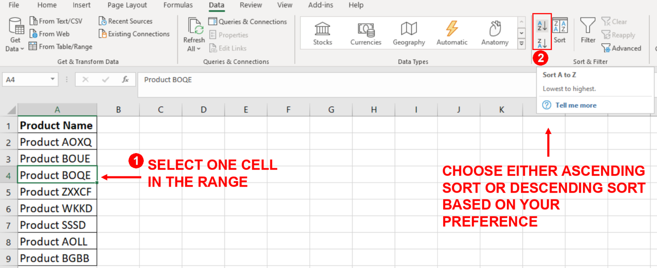Open the custom Sort dialog
The height and width of the screenshot is (268, 657).
pyautogui.click(x=559, y=31)
